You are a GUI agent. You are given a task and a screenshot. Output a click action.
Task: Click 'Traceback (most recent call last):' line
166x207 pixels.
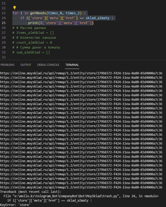click(31, 192)
